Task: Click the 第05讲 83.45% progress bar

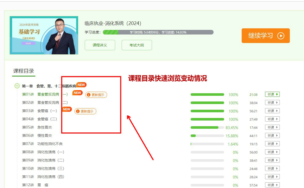Action: [x=207, y=127]
